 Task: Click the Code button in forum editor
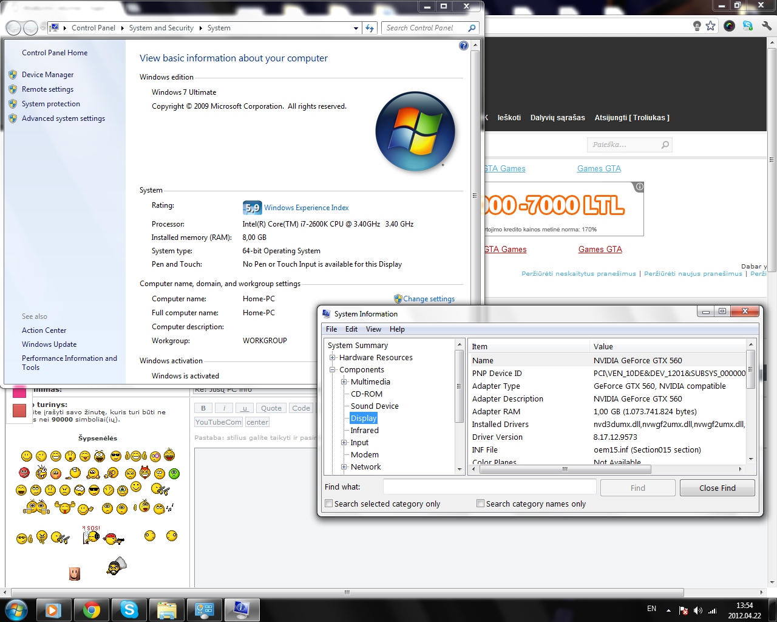(301, 408)
